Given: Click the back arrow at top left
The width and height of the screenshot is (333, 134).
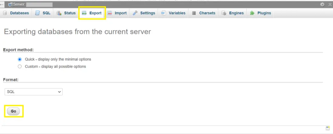Looking at the screenshot, I should click(2, 5).
